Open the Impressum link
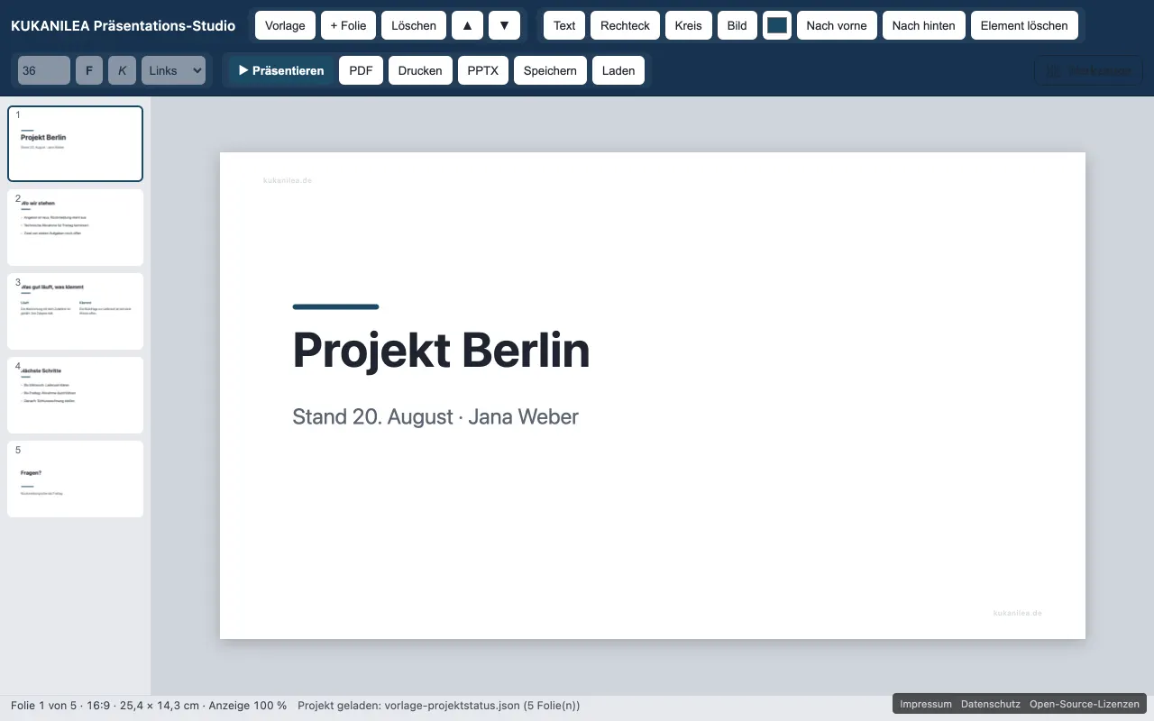Viewport: 1154px width, 721px height. coord(925,705)
